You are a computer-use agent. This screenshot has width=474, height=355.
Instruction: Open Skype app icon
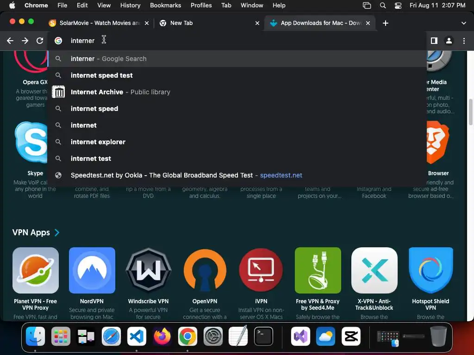point(31,142)
